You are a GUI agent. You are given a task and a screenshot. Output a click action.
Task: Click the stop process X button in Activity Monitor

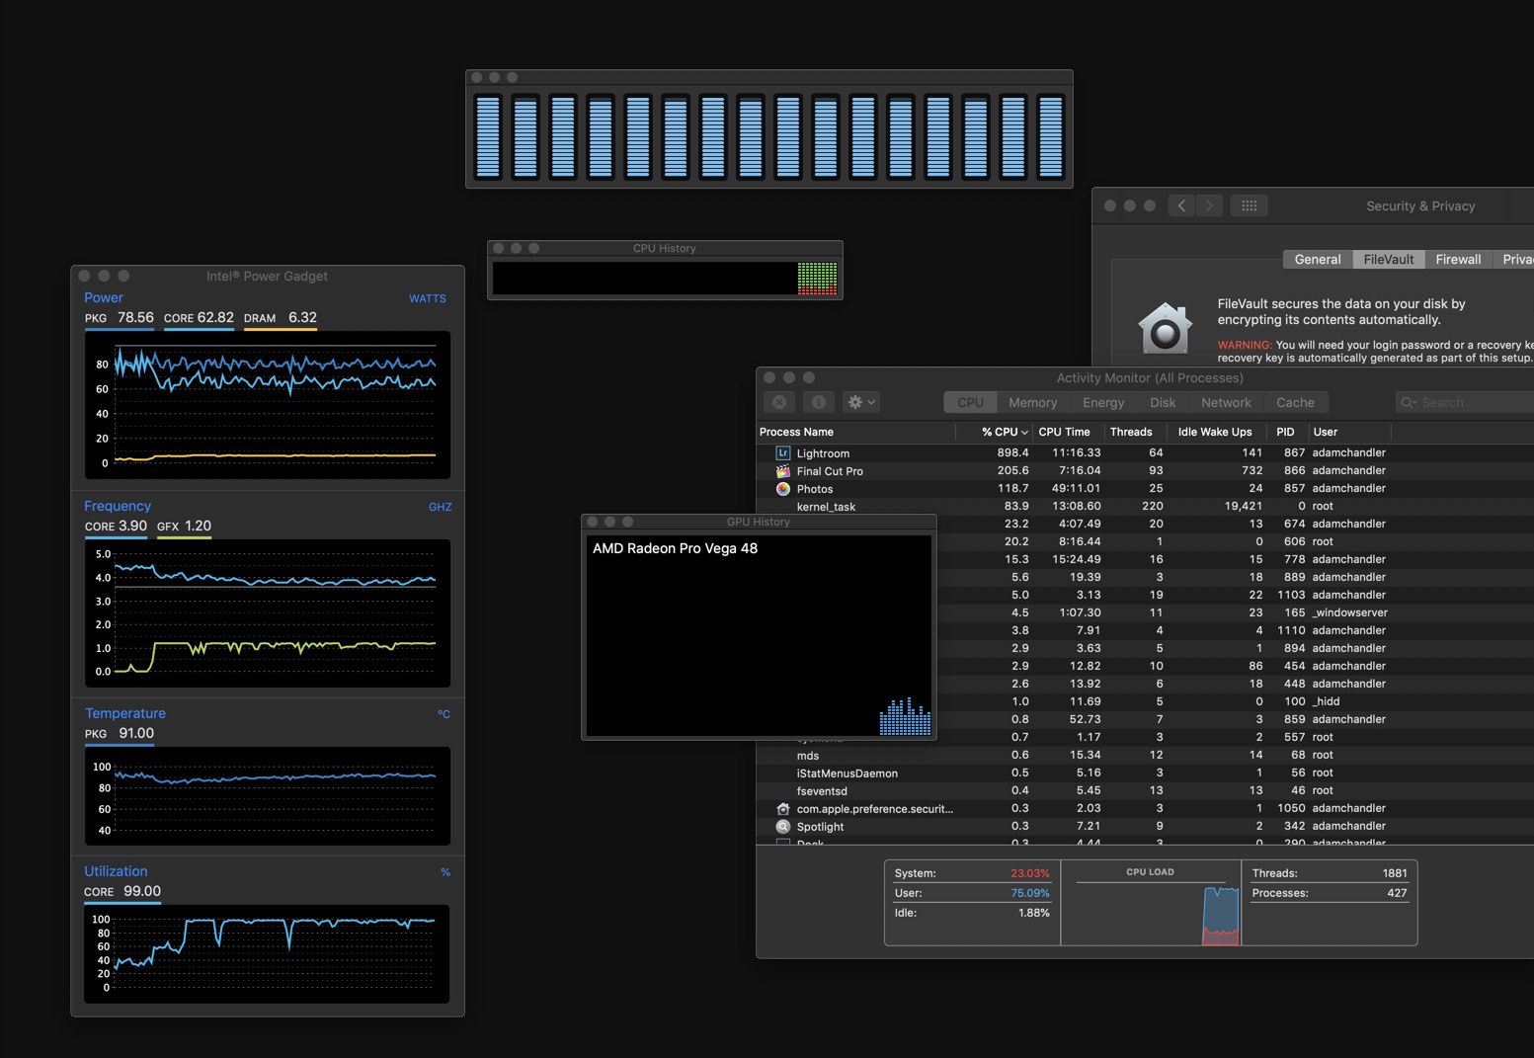[779, 402]
